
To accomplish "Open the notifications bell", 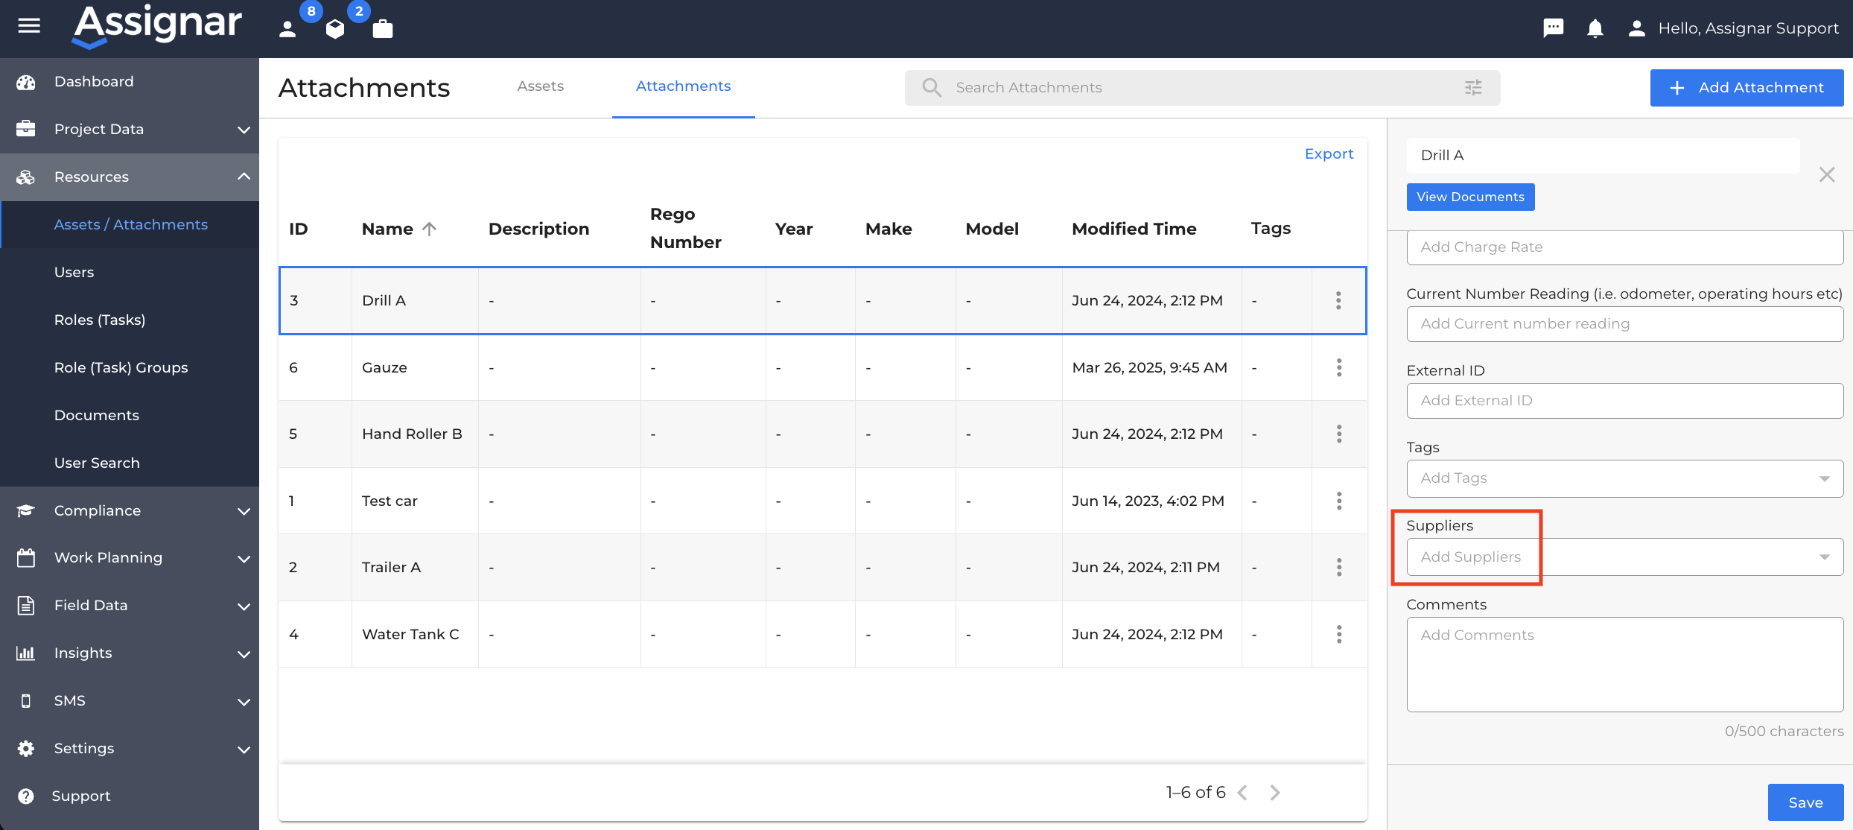I will [x=1595, y=28].
